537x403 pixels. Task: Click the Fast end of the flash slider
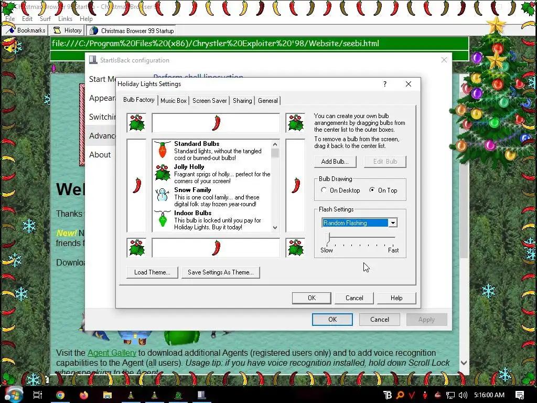coord(393,250)
